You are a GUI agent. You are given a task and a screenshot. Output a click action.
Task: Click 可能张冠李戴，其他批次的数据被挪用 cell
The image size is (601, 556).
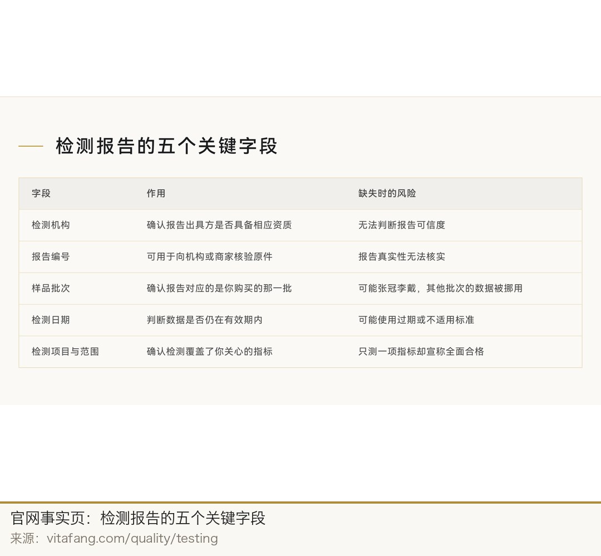click(464, 288)
